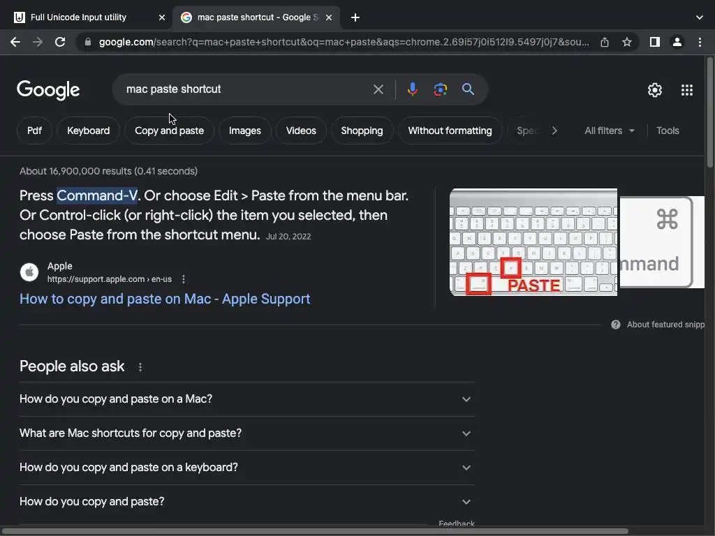
Task: Open the Command key thumbnail image
Action: (x=662, y=242)
